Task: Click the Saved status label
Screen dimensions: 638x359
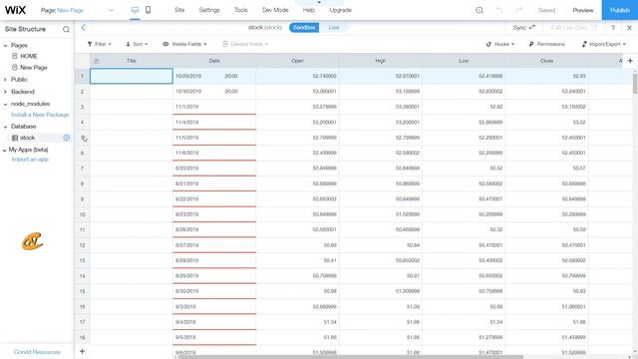Action: tap(546, 10)
